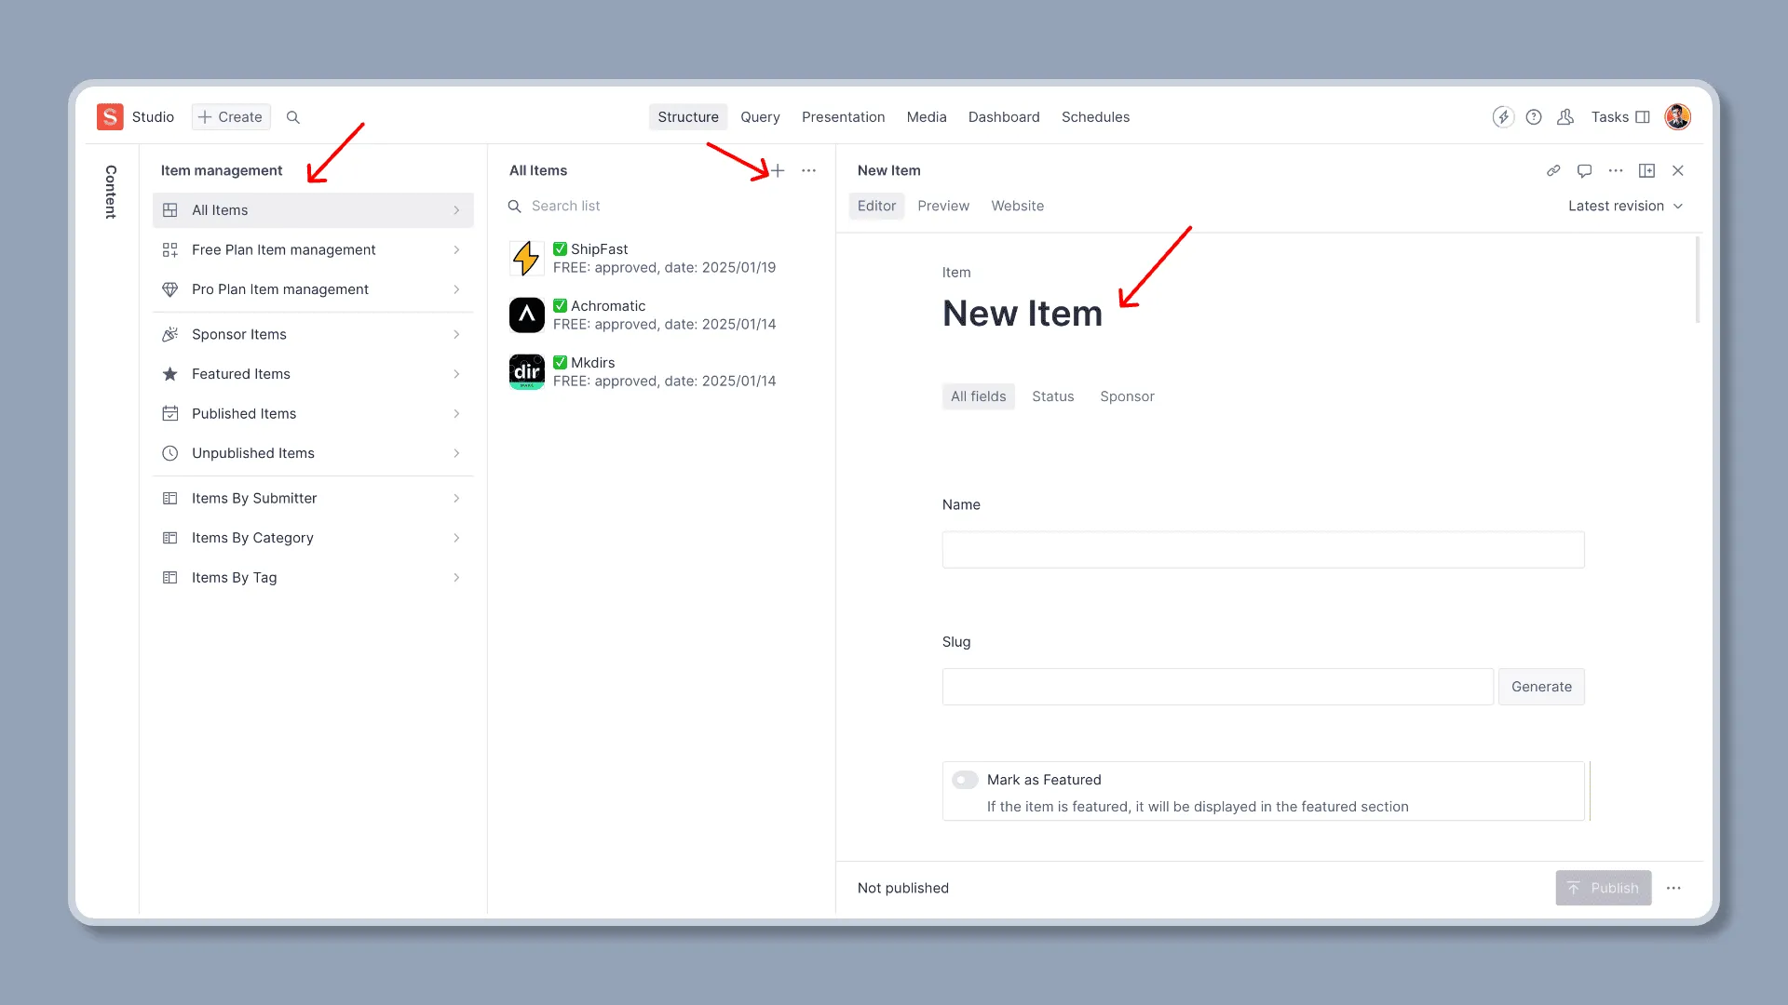Viewport: 1788px width, 1005px height.
Task: Click the lightning bolt activity icon in top bar
Action: (1502, 117)
